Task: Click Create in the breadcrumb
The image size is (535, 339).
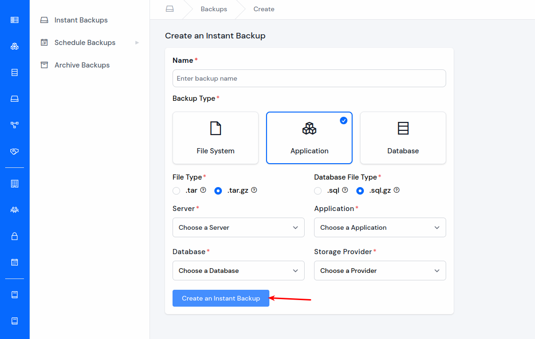Action: pyautogui.click(x=264, y=9)
